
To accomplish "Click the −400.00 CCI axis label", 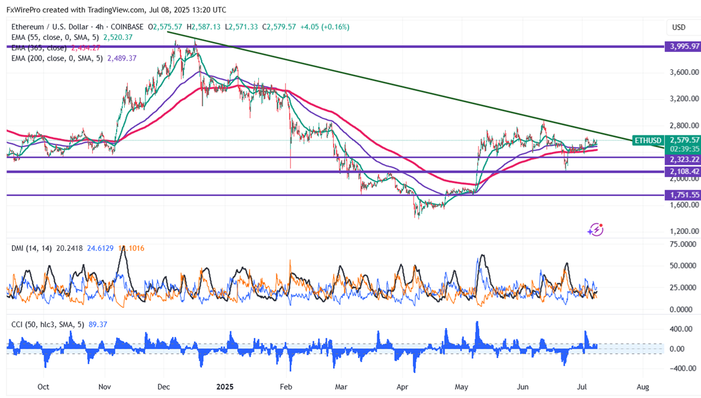I will pos(684,369).
